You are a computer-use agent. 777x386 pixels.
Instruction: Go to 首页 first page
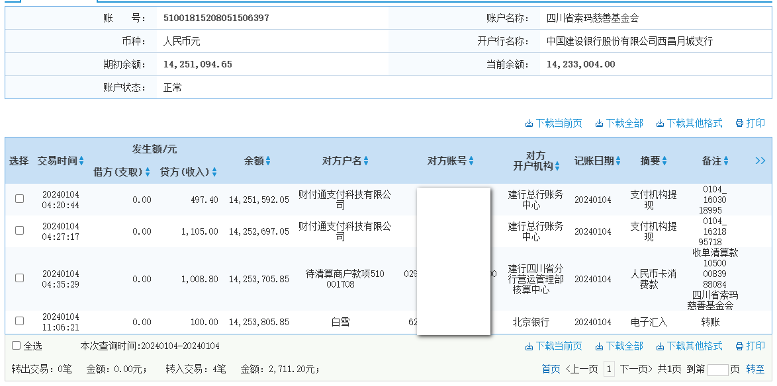[x=551, y=369]
